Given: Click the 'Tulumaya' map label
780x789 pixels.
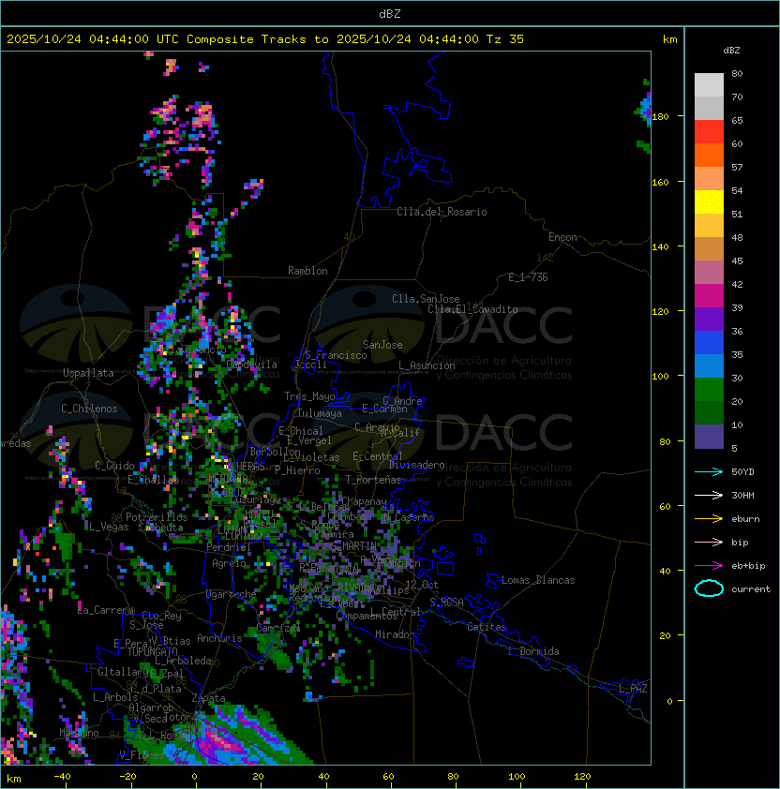Looking at the screenshot, I should pos(320,413).
